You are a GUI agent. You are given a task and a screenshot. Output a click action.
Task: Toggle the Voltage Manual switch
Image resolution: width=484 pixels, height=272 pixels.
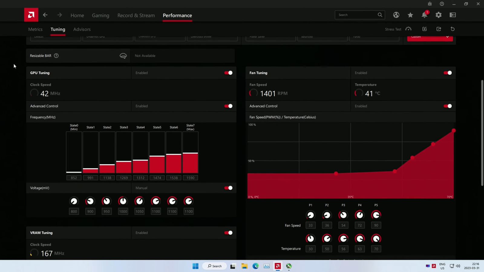pos(228,188)
